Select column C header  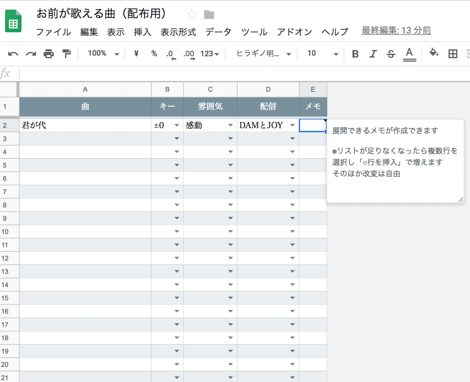[210, 89]
